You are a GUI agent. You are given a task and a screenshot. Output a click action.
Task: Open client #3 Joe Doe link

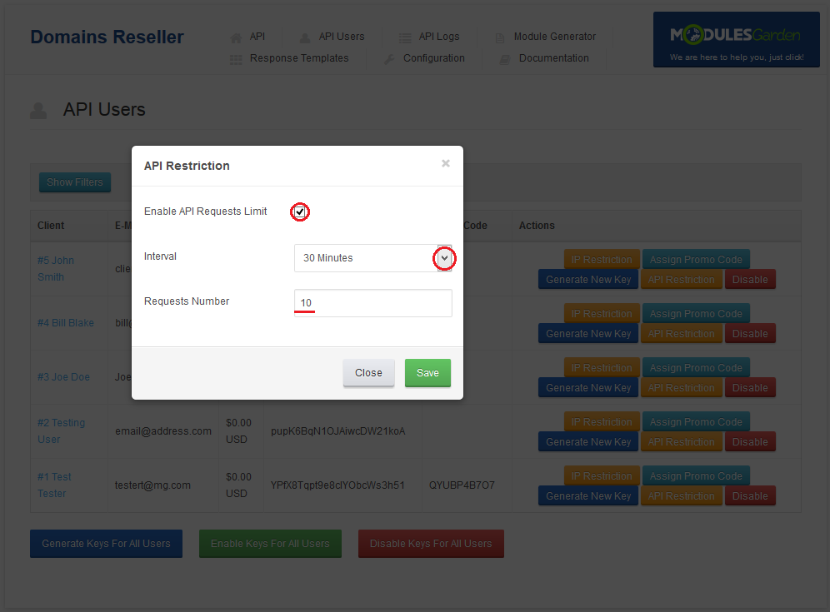(63, 377)
